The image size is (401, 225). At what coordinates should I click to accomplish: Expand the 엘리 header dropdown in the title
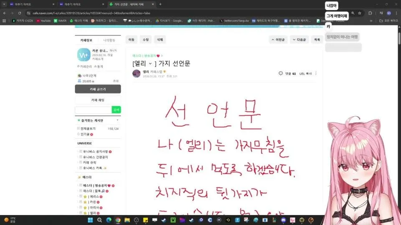click(x=150, y=64)
